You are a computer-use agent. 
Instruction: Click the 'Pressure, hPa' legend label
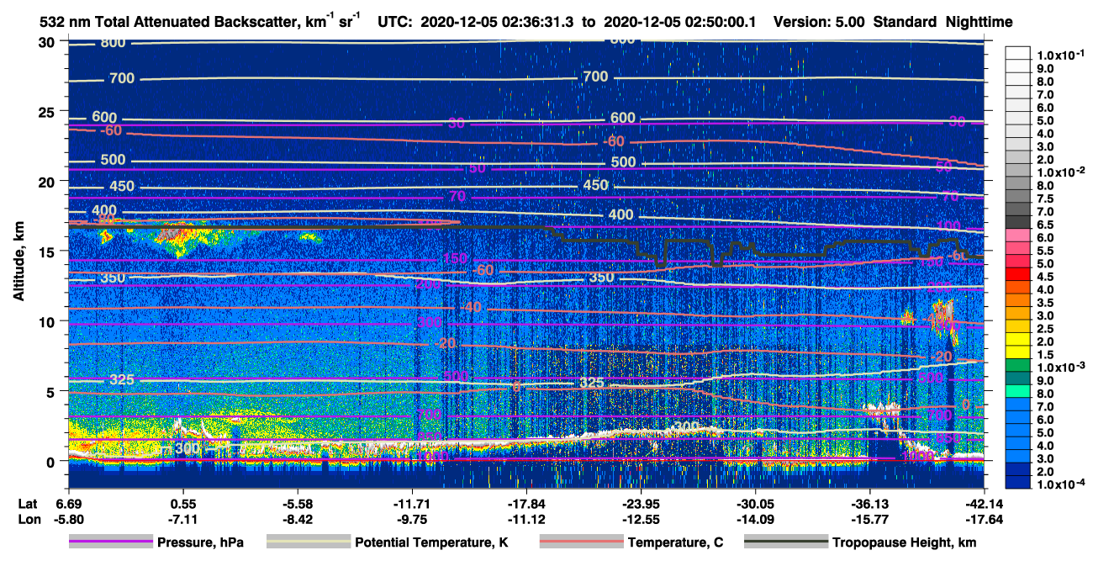click(x=202, y=542)
